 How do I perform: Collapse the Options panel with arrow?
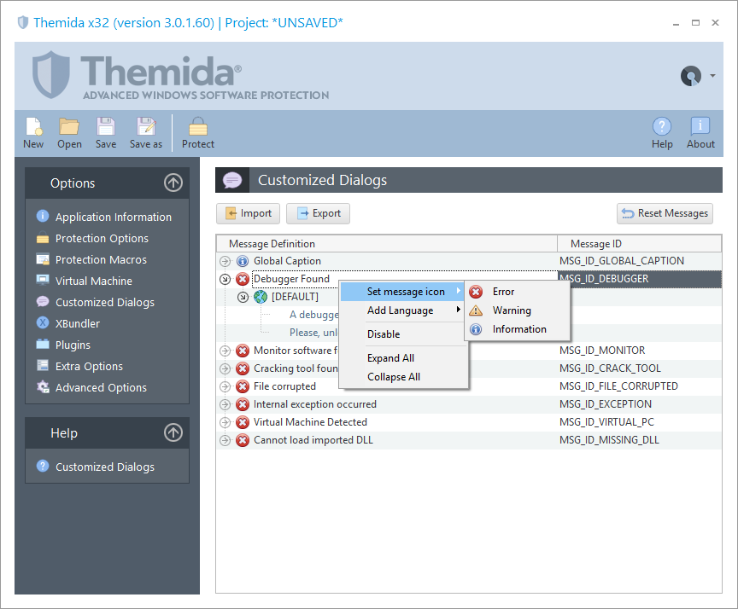point(173,183)
